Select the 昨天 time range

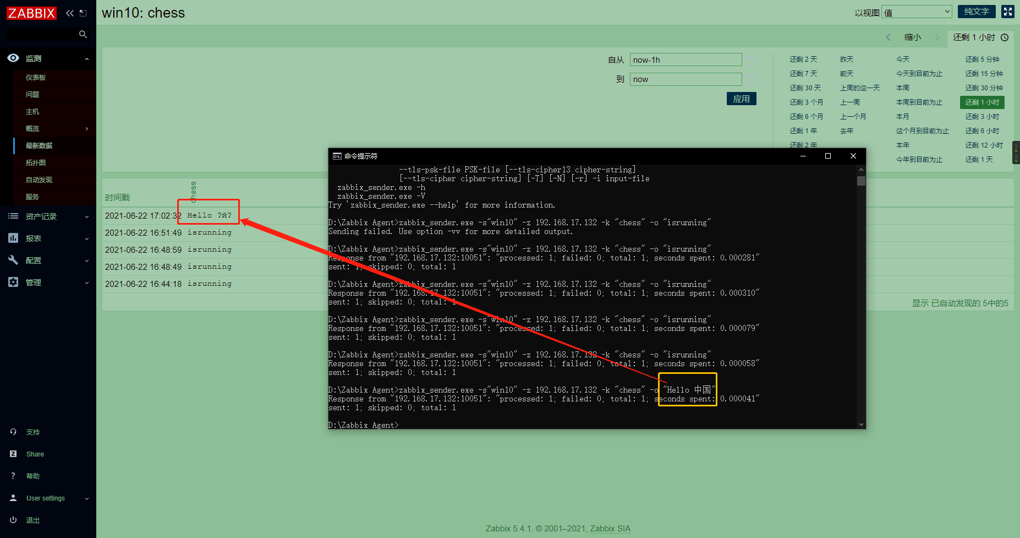[847, 59]
